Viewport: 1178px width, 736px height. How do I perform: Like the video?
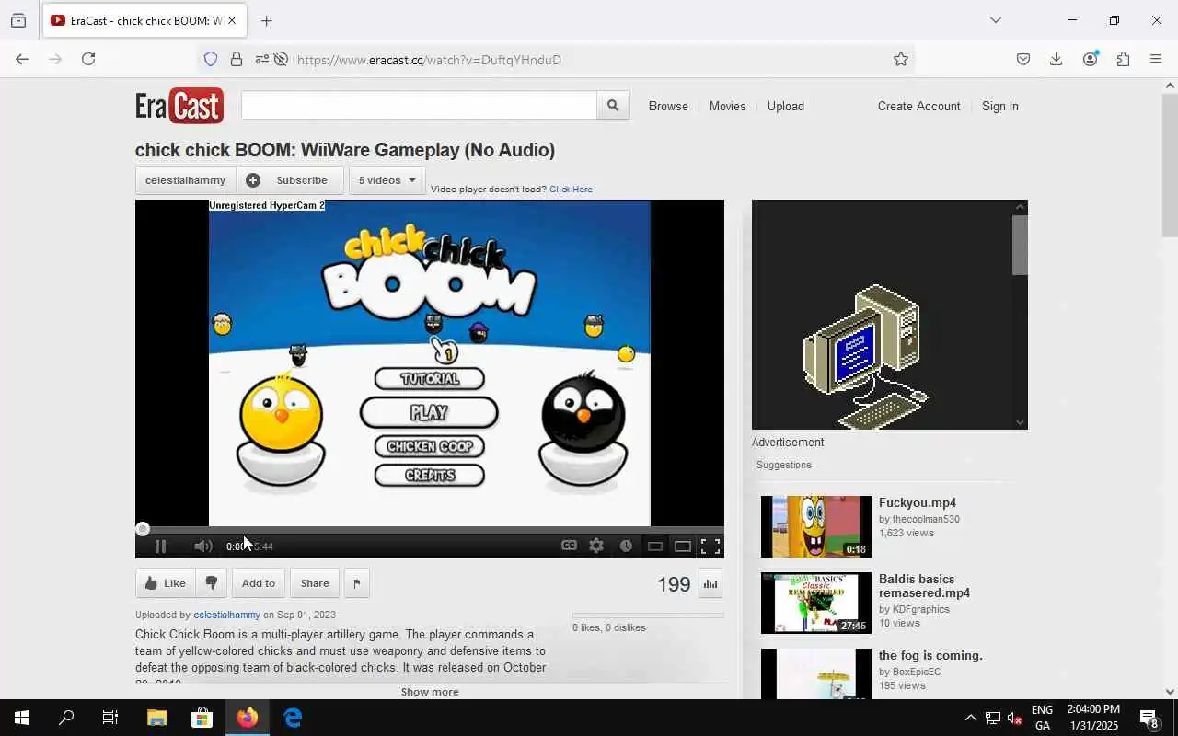click(166, 583)
